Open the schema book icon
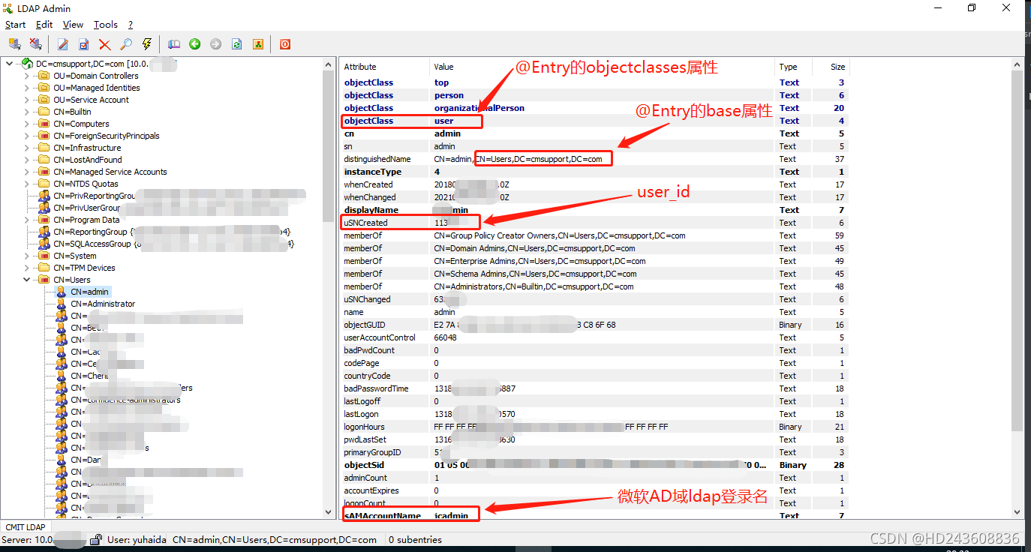This screenshot has height=552, width=1031. click(173, 44)
